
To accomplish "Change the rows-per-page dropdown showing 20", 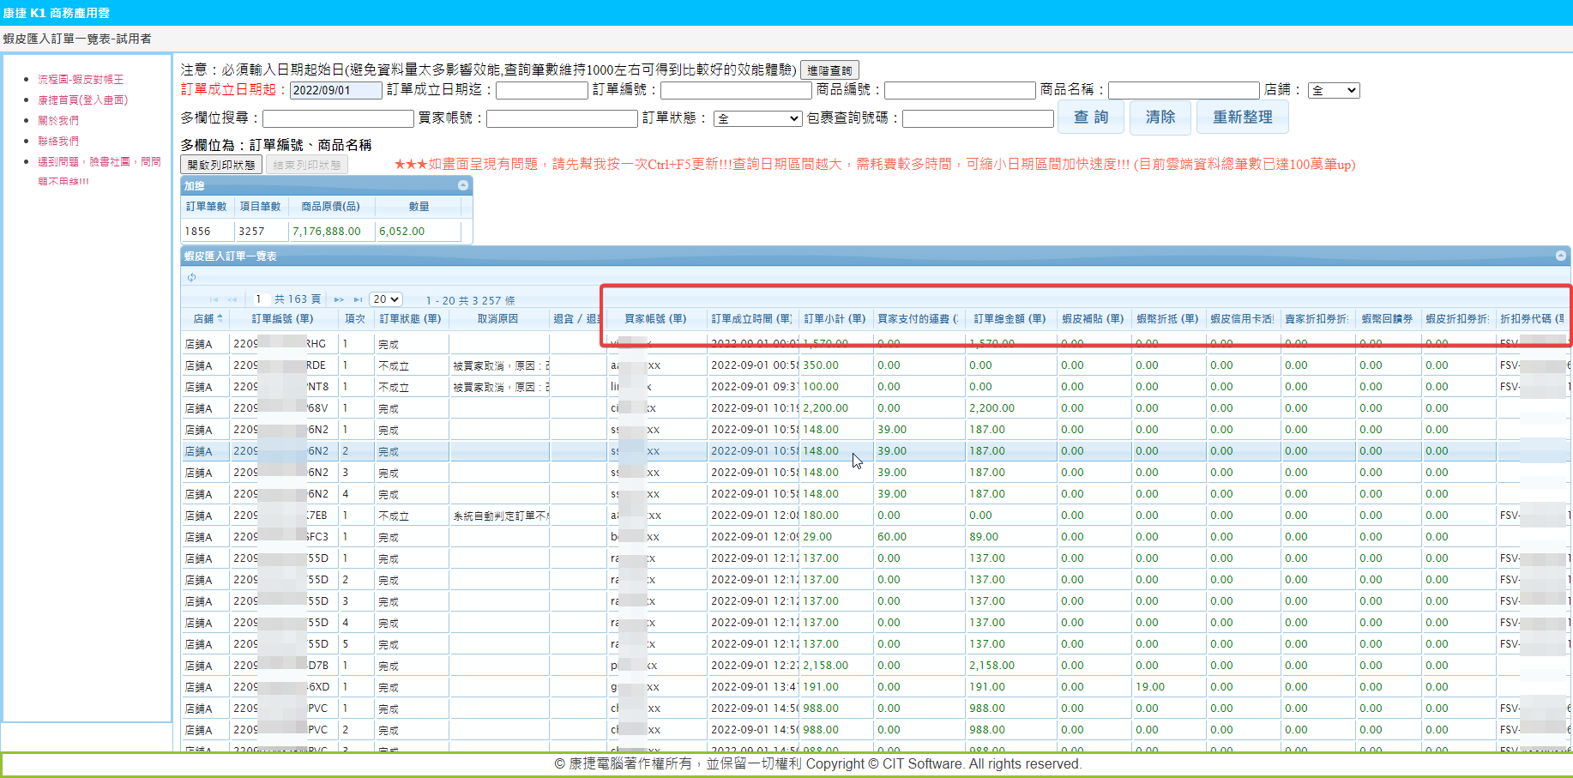I will 386,299.
